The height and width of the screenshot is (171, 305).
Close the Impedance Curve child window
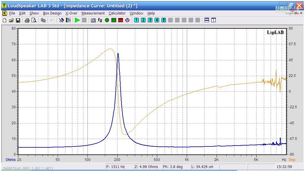301,13
